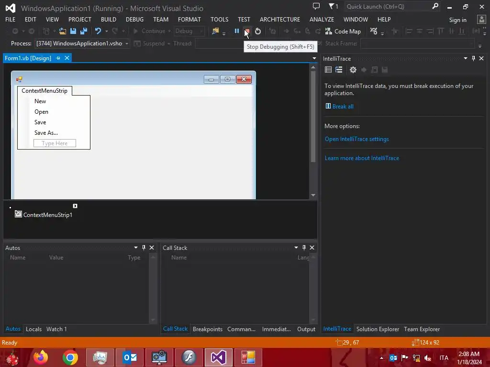This screenshot has height=367, width=490.
Task: Click the diagnostics toolbar icon right of Code Map
Action: coord(374,31)
